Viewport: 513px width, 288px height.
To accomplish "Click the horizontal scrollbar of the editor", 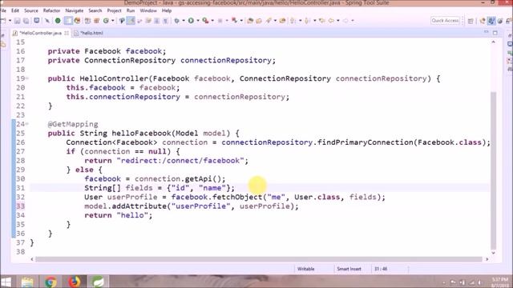I will coord(258,259).
